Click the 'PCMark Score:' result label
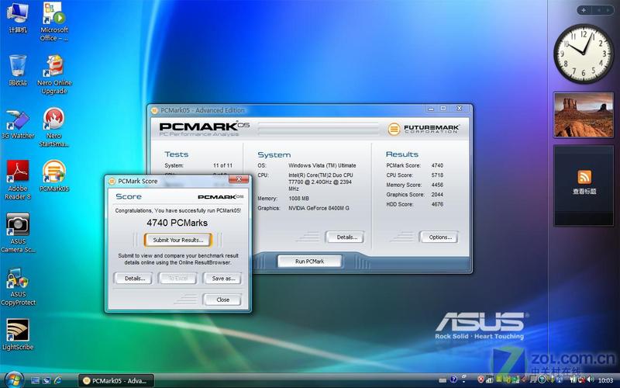The height and width of the screenshot is (388, 620). 403,165
